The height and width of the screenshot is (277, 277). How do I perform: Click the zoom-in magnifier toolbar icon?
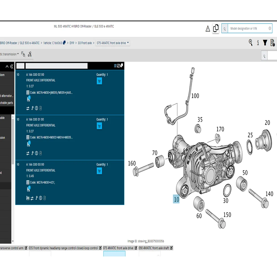point(250,43)
